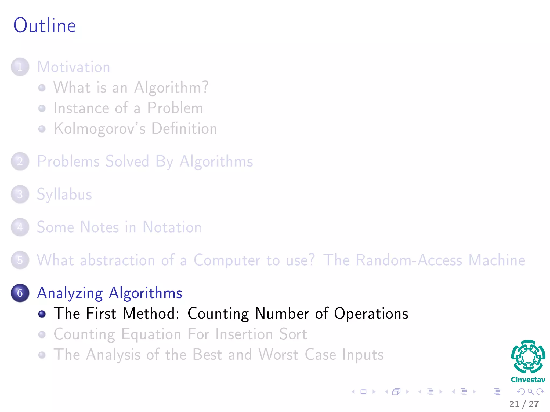Open The First Method subsection link
The height and width of the screenshot is (412, 550).
(x=231, y=314)
